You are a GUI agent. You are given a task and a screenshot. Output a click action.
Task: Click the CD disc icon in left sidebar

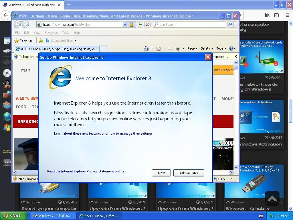click(x=7, y=73)
